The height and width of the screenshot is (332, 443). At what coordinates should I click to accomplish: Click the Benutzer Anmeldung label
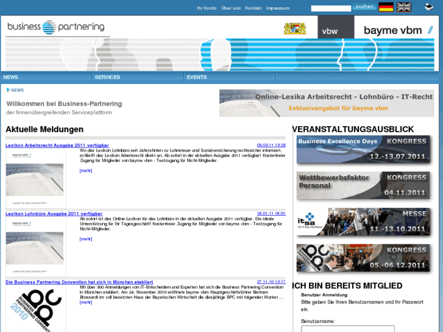click(x=324, y=295)
